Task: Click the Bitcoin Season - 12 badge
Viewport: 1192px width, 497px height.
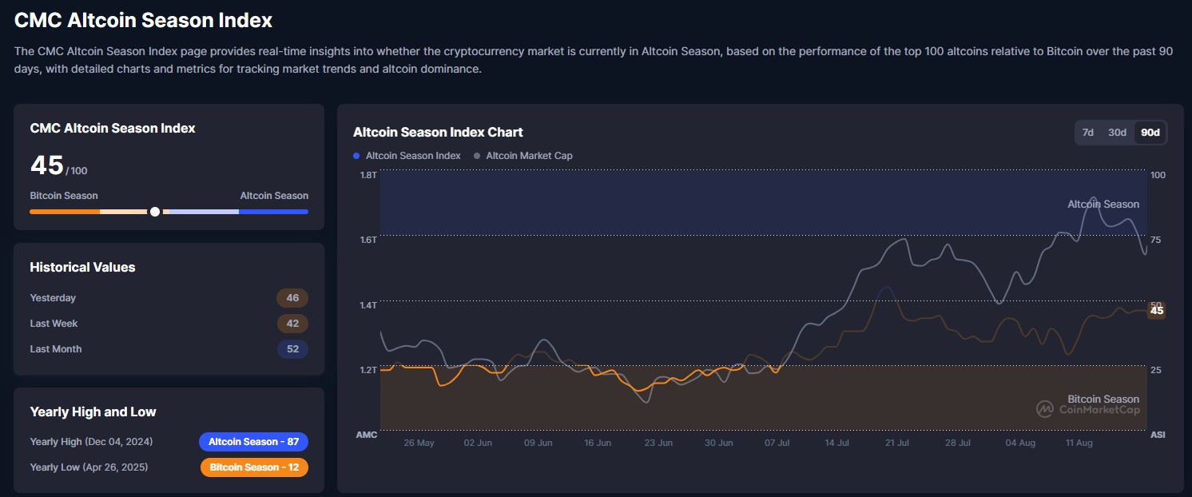Action: [x=254, y=467]
